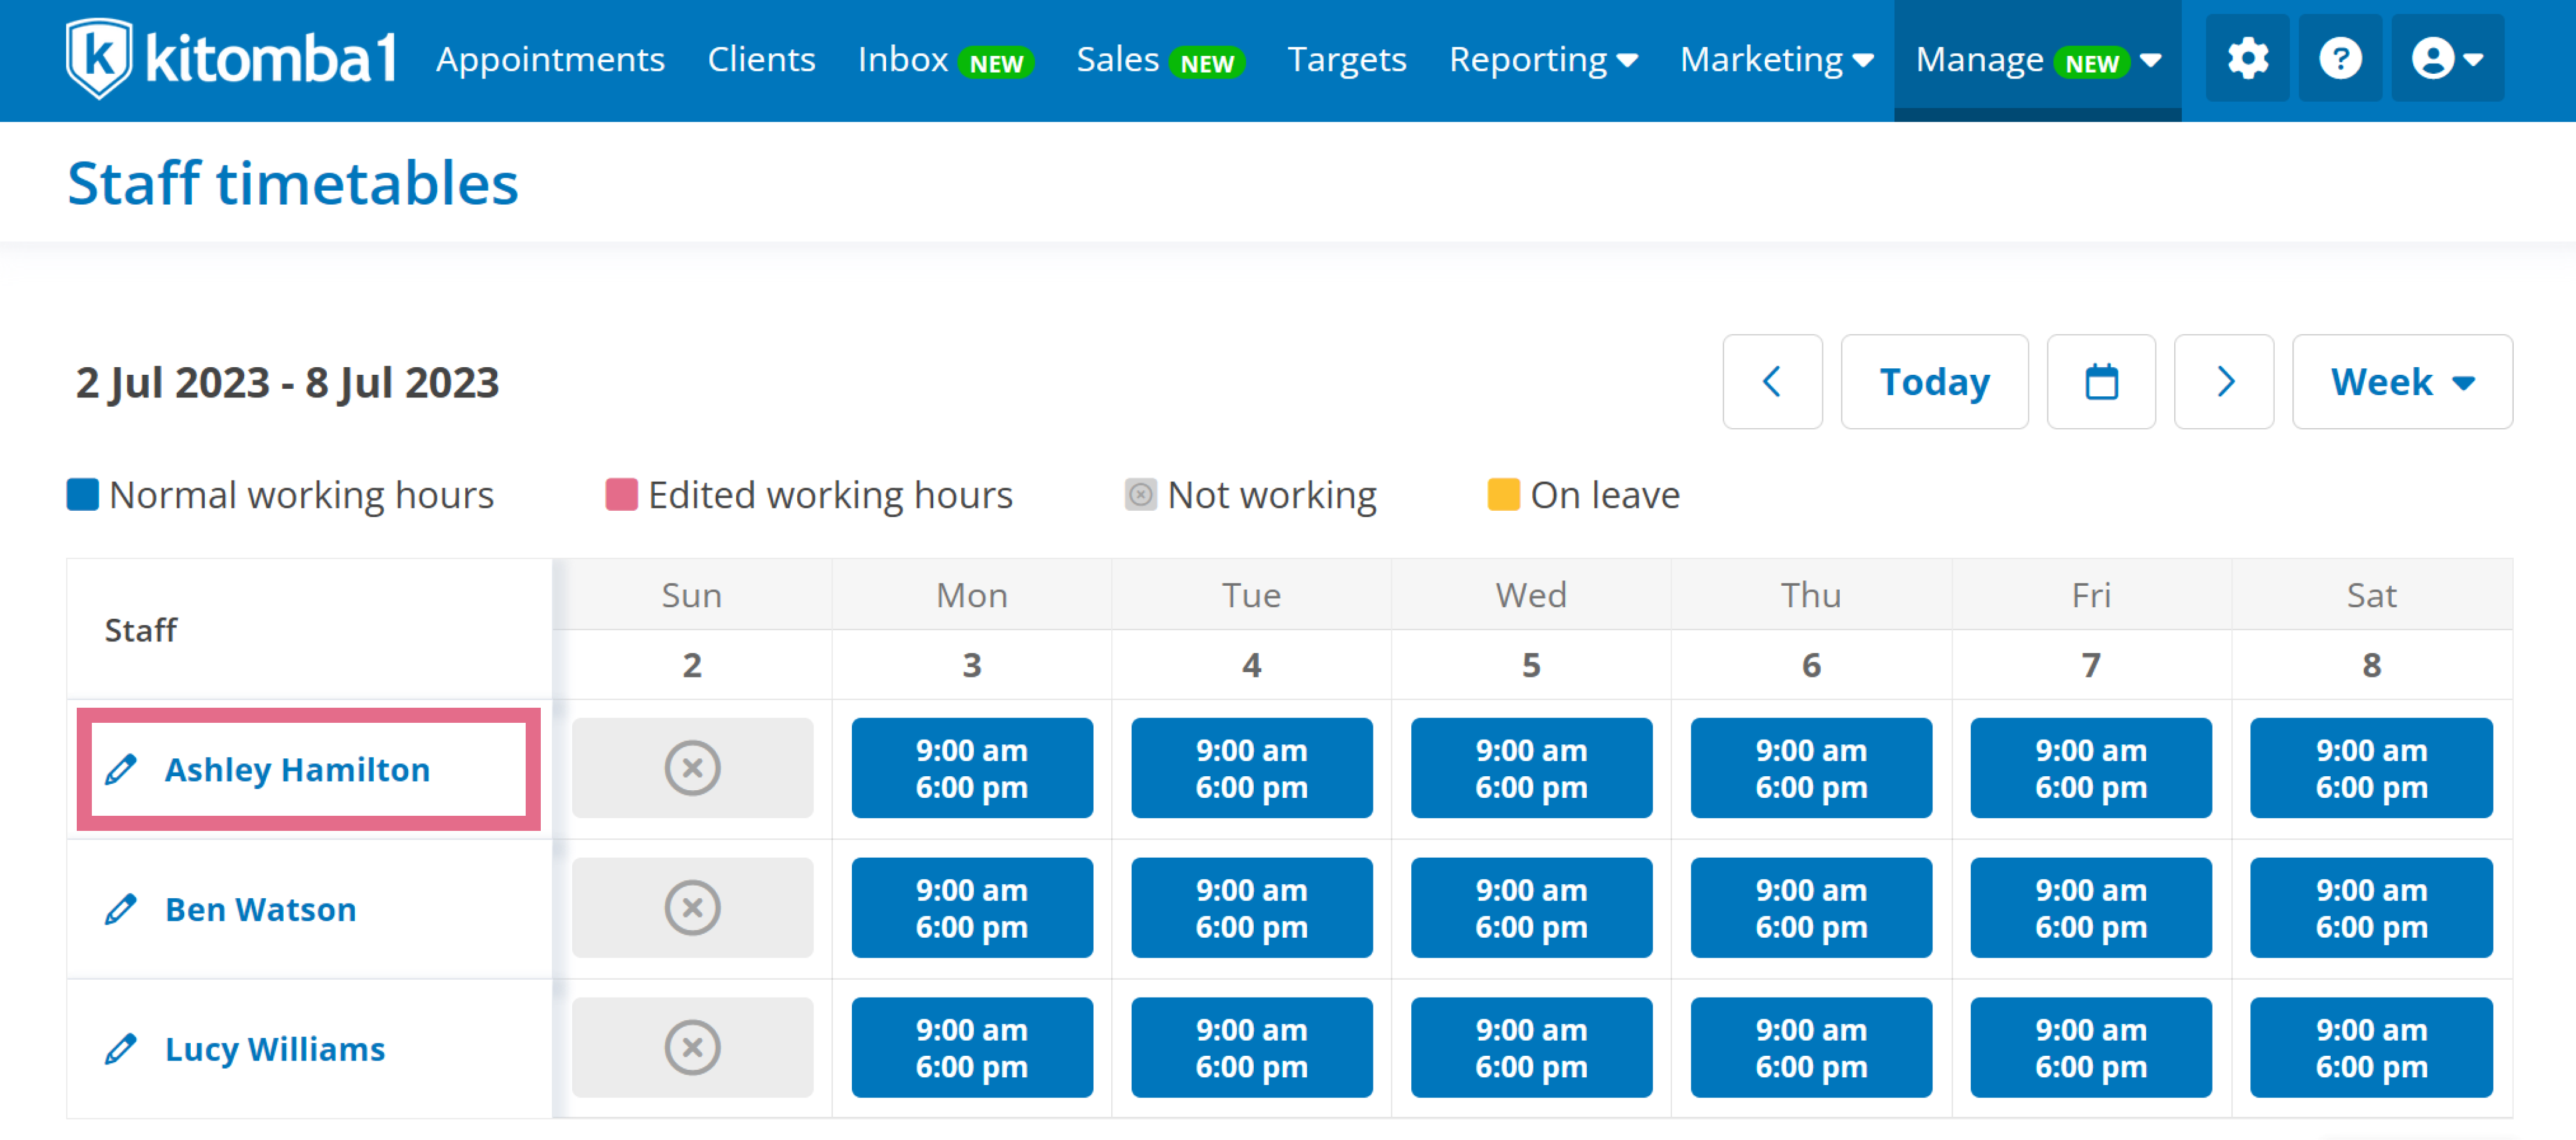The width and height of the screenshot is (2576, 1140).
Task: Edit Ashley Hamilton's Monday 3 hours
Action: [972, 768]
